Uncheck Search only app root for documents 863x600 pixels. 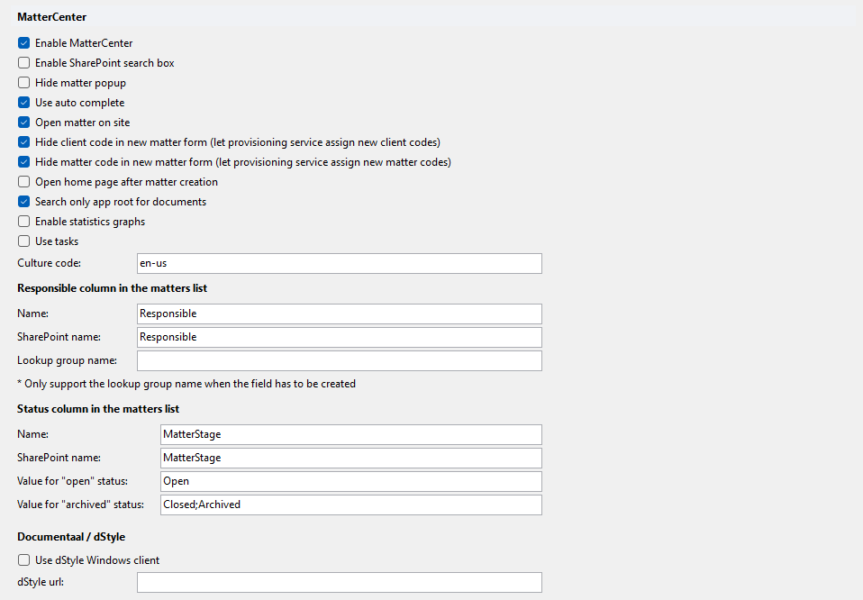click(23, 202)
